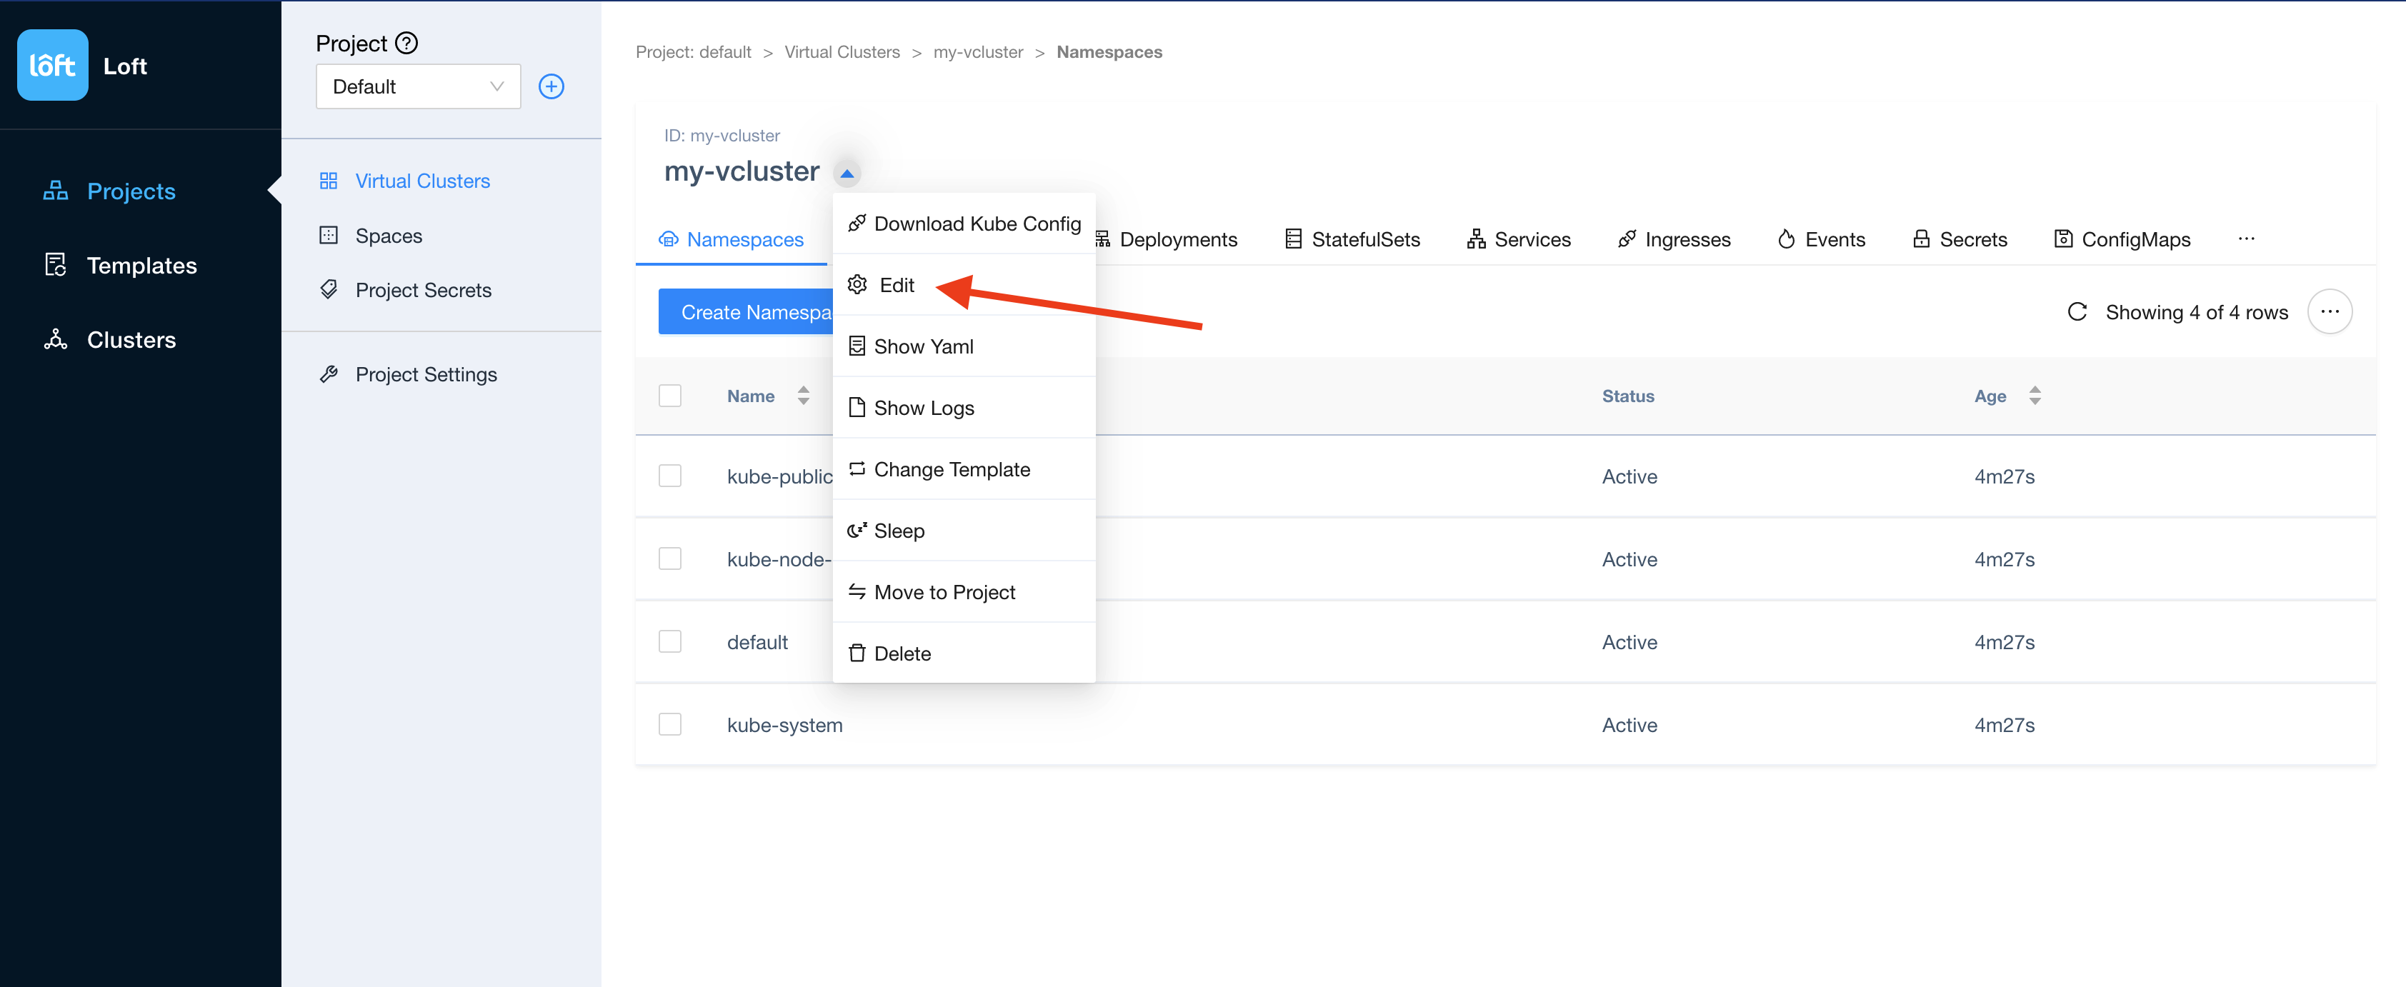The width and height of the screenshot is (2406, 987).
Task: Open the table options ellipsis menu
Action: [2330, 311]
